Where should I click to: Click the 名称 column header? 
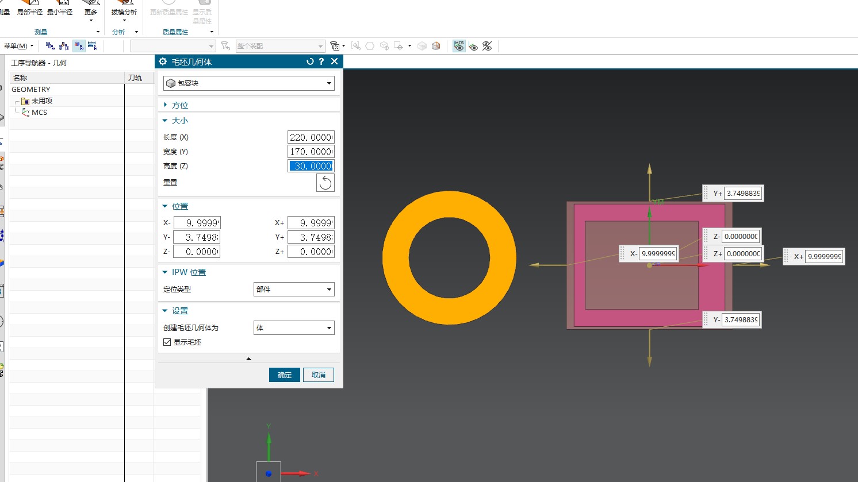click(67, 78)
